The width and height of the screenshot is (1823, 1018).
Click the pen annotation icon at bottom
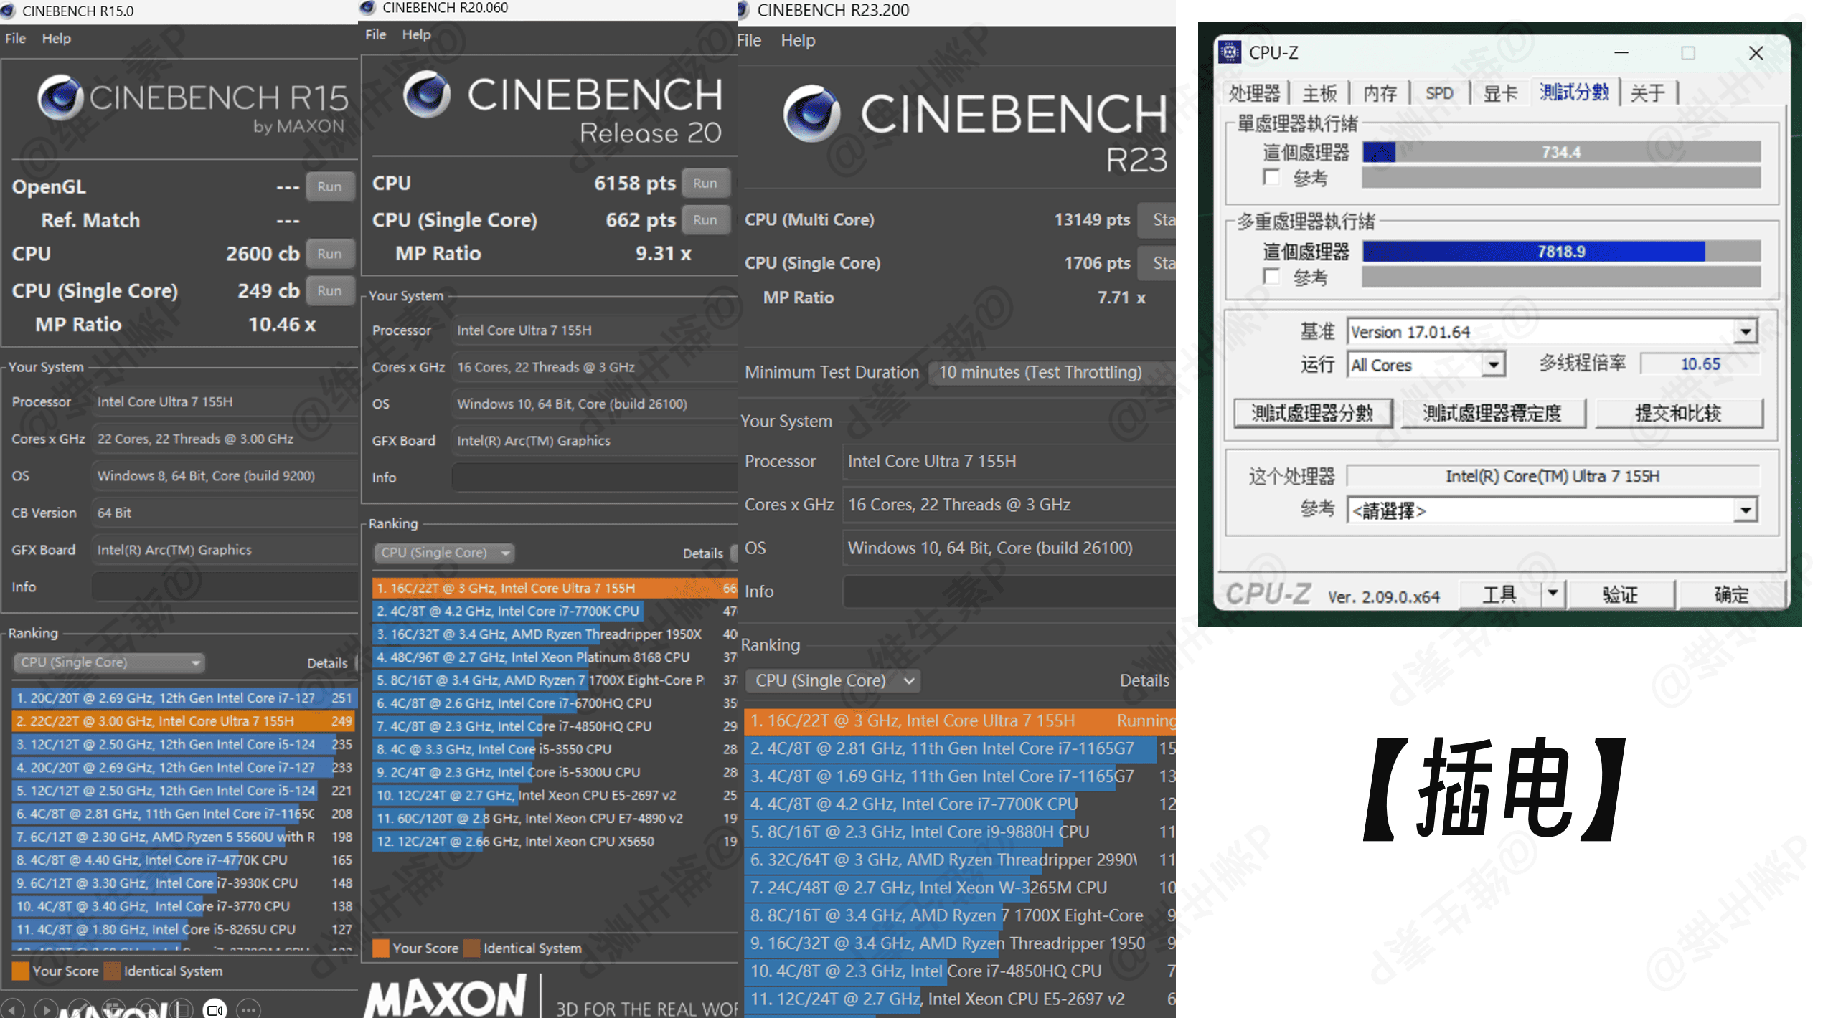pyautogui.click(x=80, y=1009)
